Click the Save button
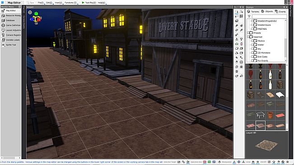Viewport: 294px width, 165px height. 30,3
